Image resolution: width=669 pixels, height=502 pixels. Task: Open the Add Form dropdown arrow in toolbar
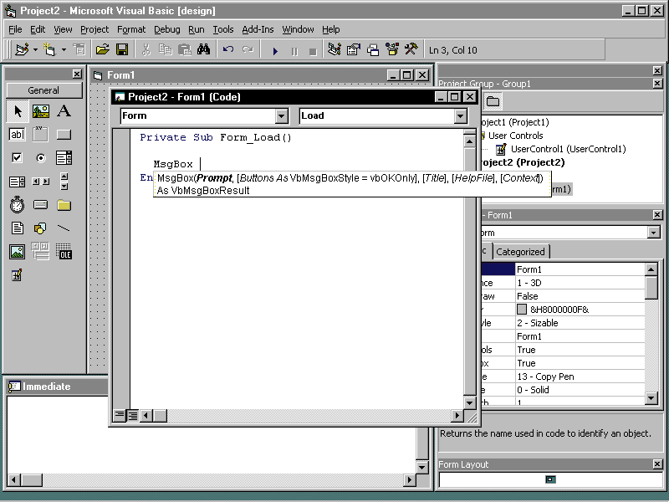click(64, 50)
